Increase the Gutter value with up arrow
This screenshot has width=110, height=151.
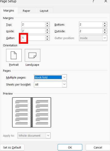point(47,37)
